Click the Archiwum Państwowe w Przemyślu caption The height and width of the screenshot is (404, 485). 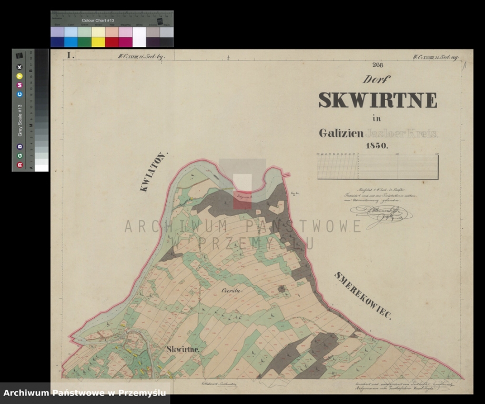[x=85, y=393]
